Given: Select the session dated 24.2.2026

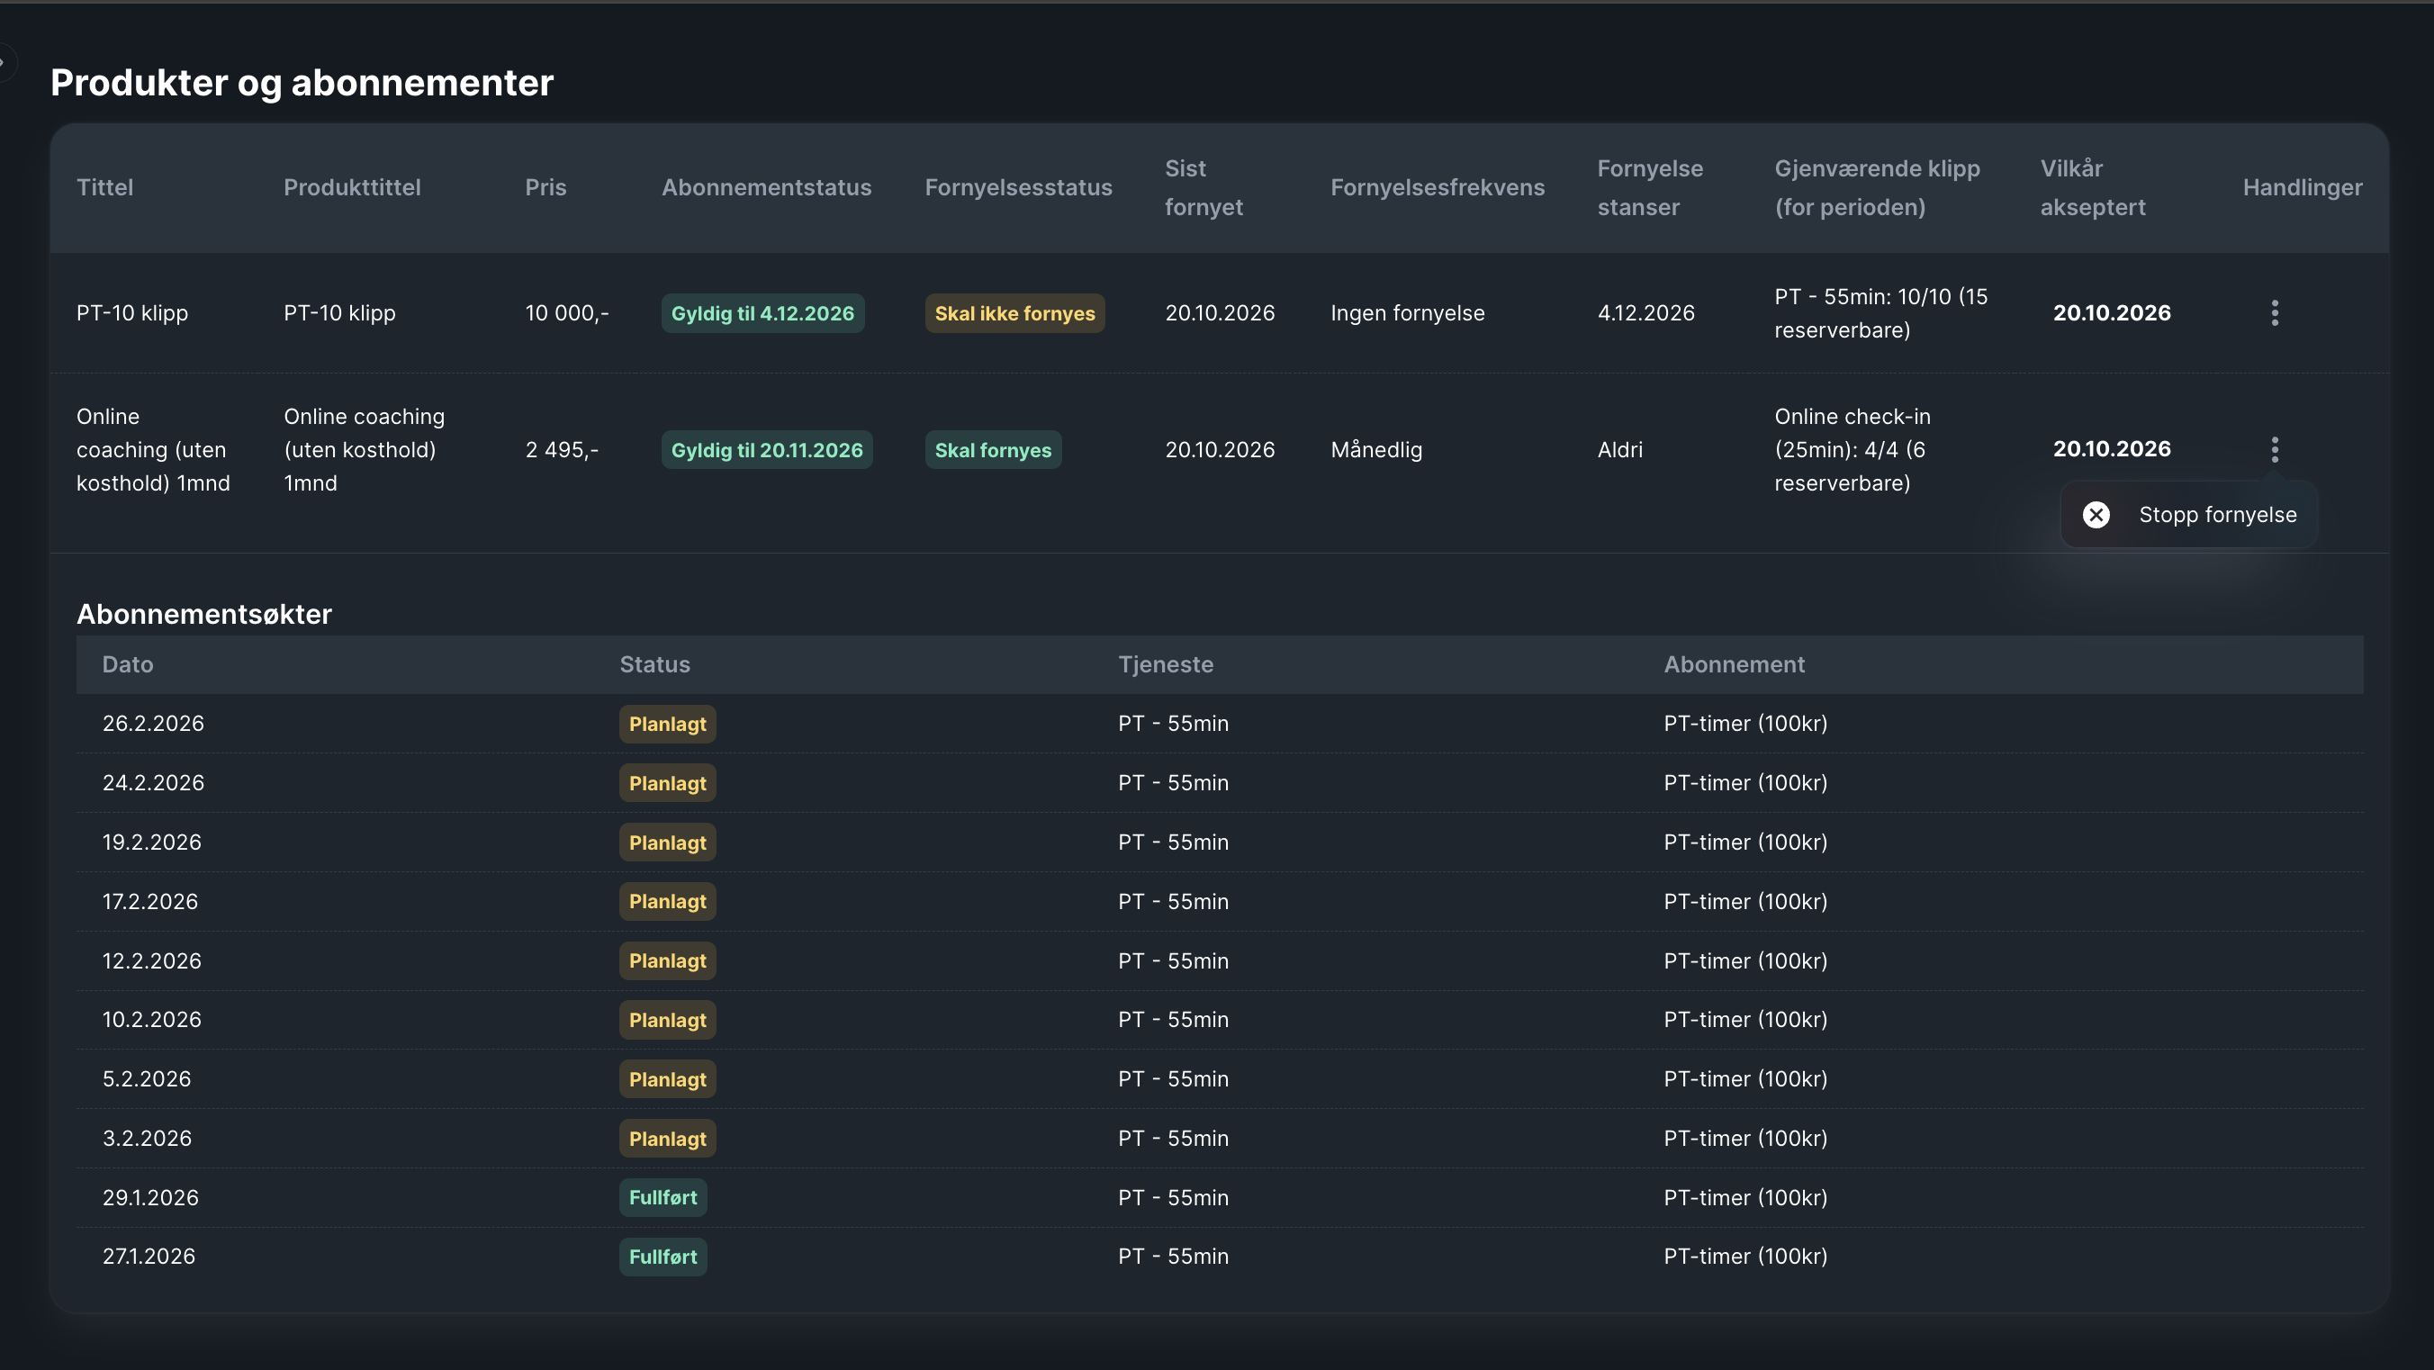Looking at the screenshot, I should click(1220, 783).
